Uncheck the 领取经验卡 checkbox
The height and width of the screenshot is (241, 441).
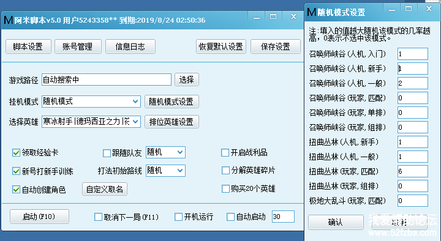(16, 153)
